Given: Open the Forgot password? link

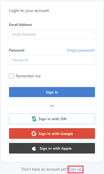Looking at the screenshot, I should coord(81,50).
